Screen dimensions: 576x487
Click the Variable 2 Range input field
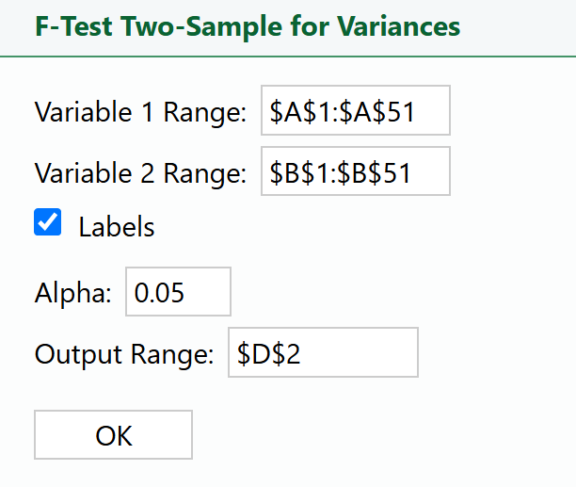click(355, 171)
